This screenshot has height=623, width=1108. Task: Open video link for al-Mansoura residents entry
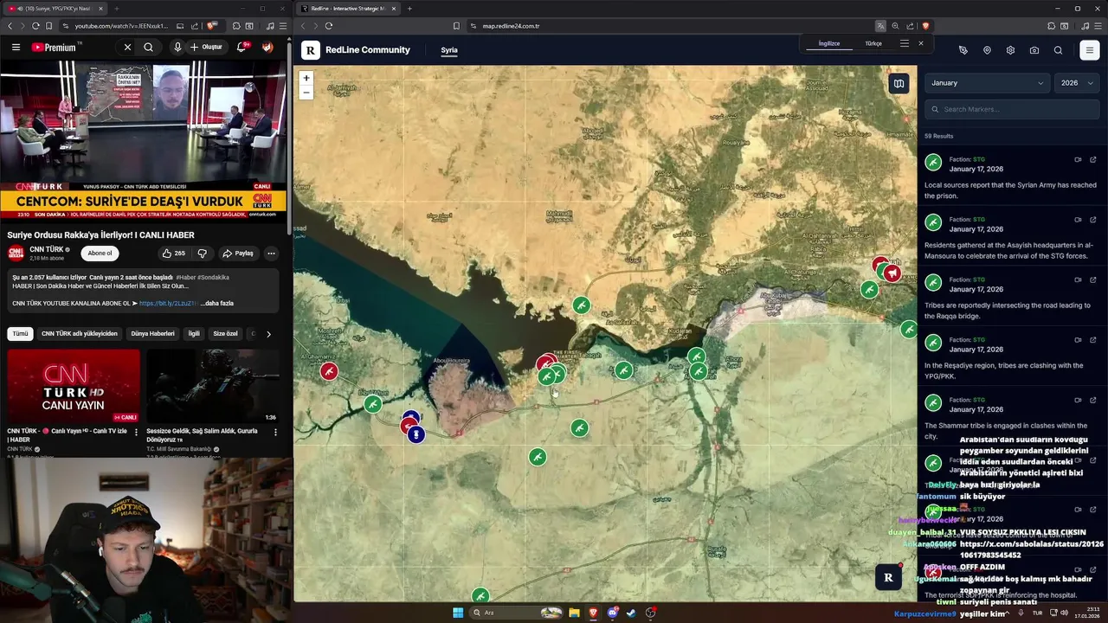(1078, 220)
